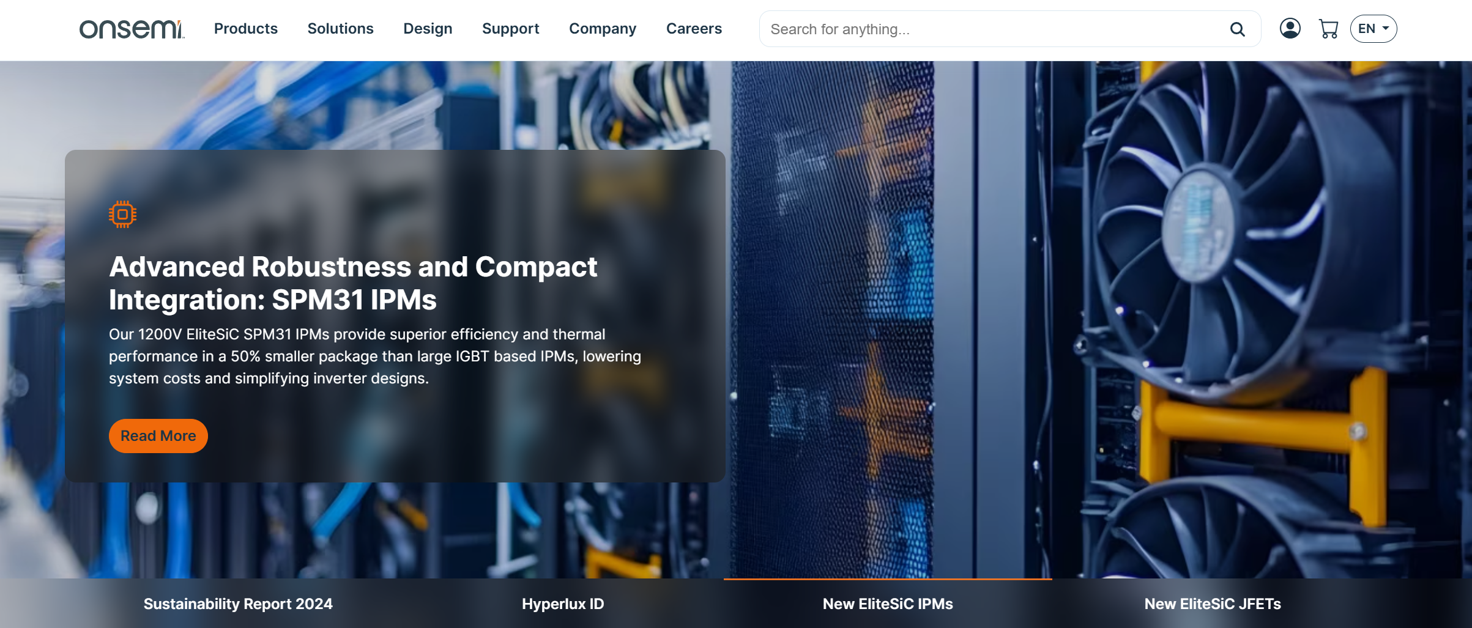Click the SPM31 IPMs banner headline
This screenshot has height=628, width=1472.
353,283
